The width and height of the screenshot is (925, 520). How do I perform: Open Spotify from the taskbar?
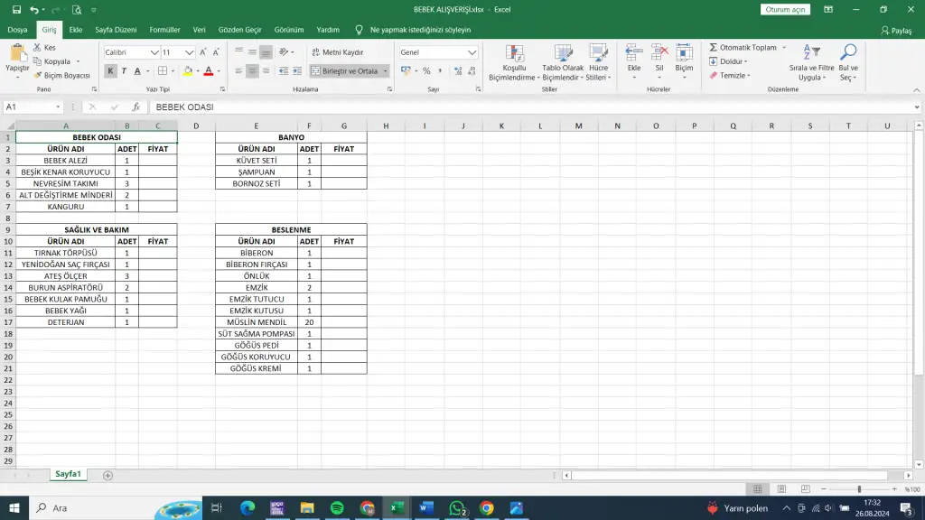337,508
